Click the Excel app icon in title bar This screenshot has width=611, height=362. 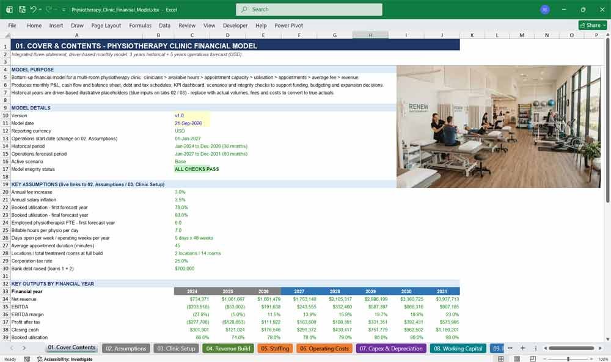[x=9, y=9]
